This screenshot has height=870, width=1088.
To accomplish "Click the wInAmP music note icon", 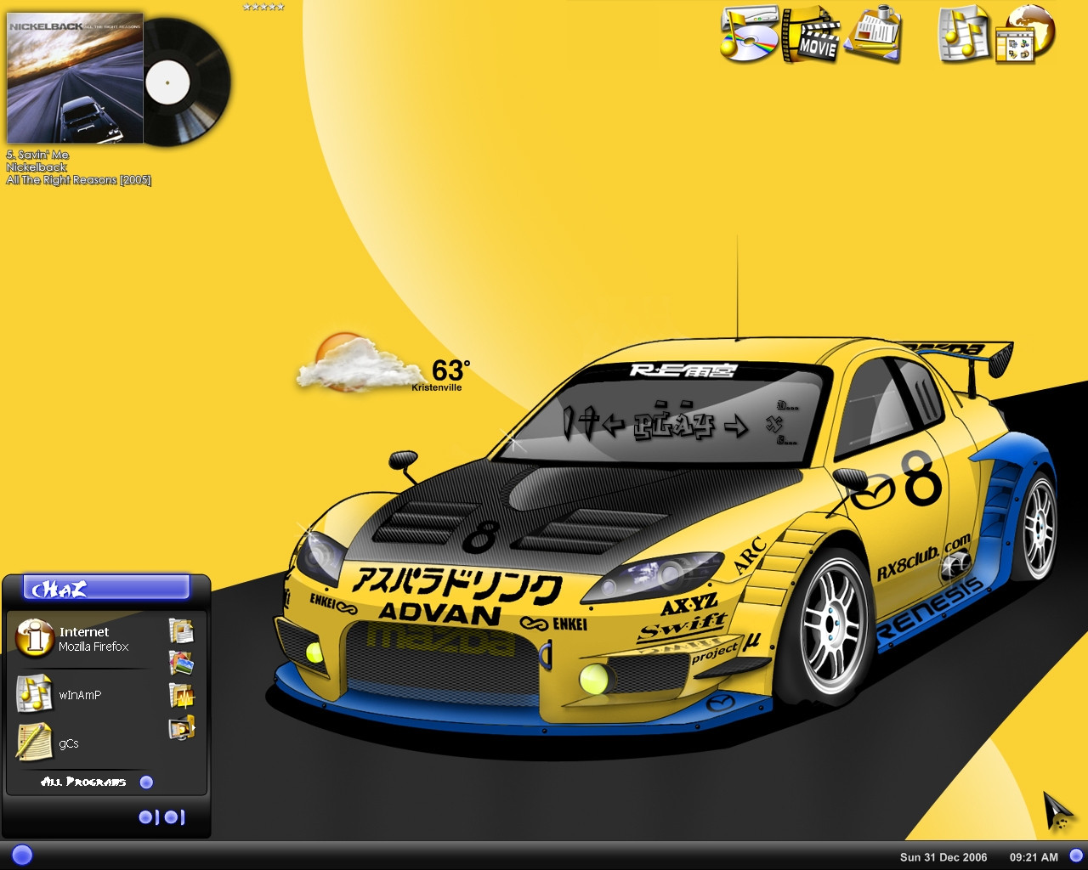I will (34, 692).
